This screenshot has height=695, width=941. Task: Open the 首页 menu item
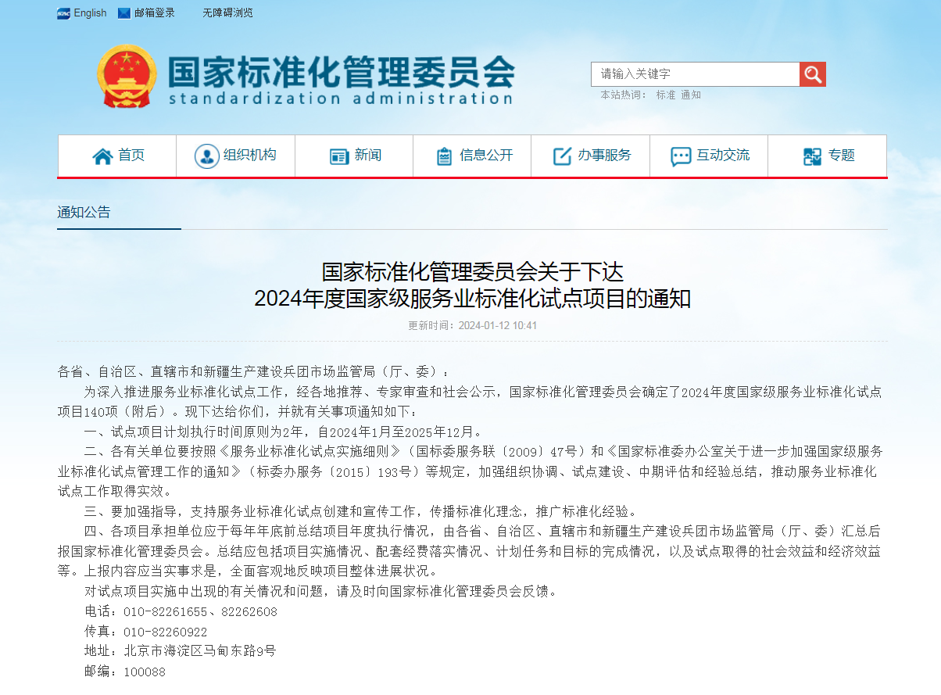pyautogui.click(x=131, y=156)
